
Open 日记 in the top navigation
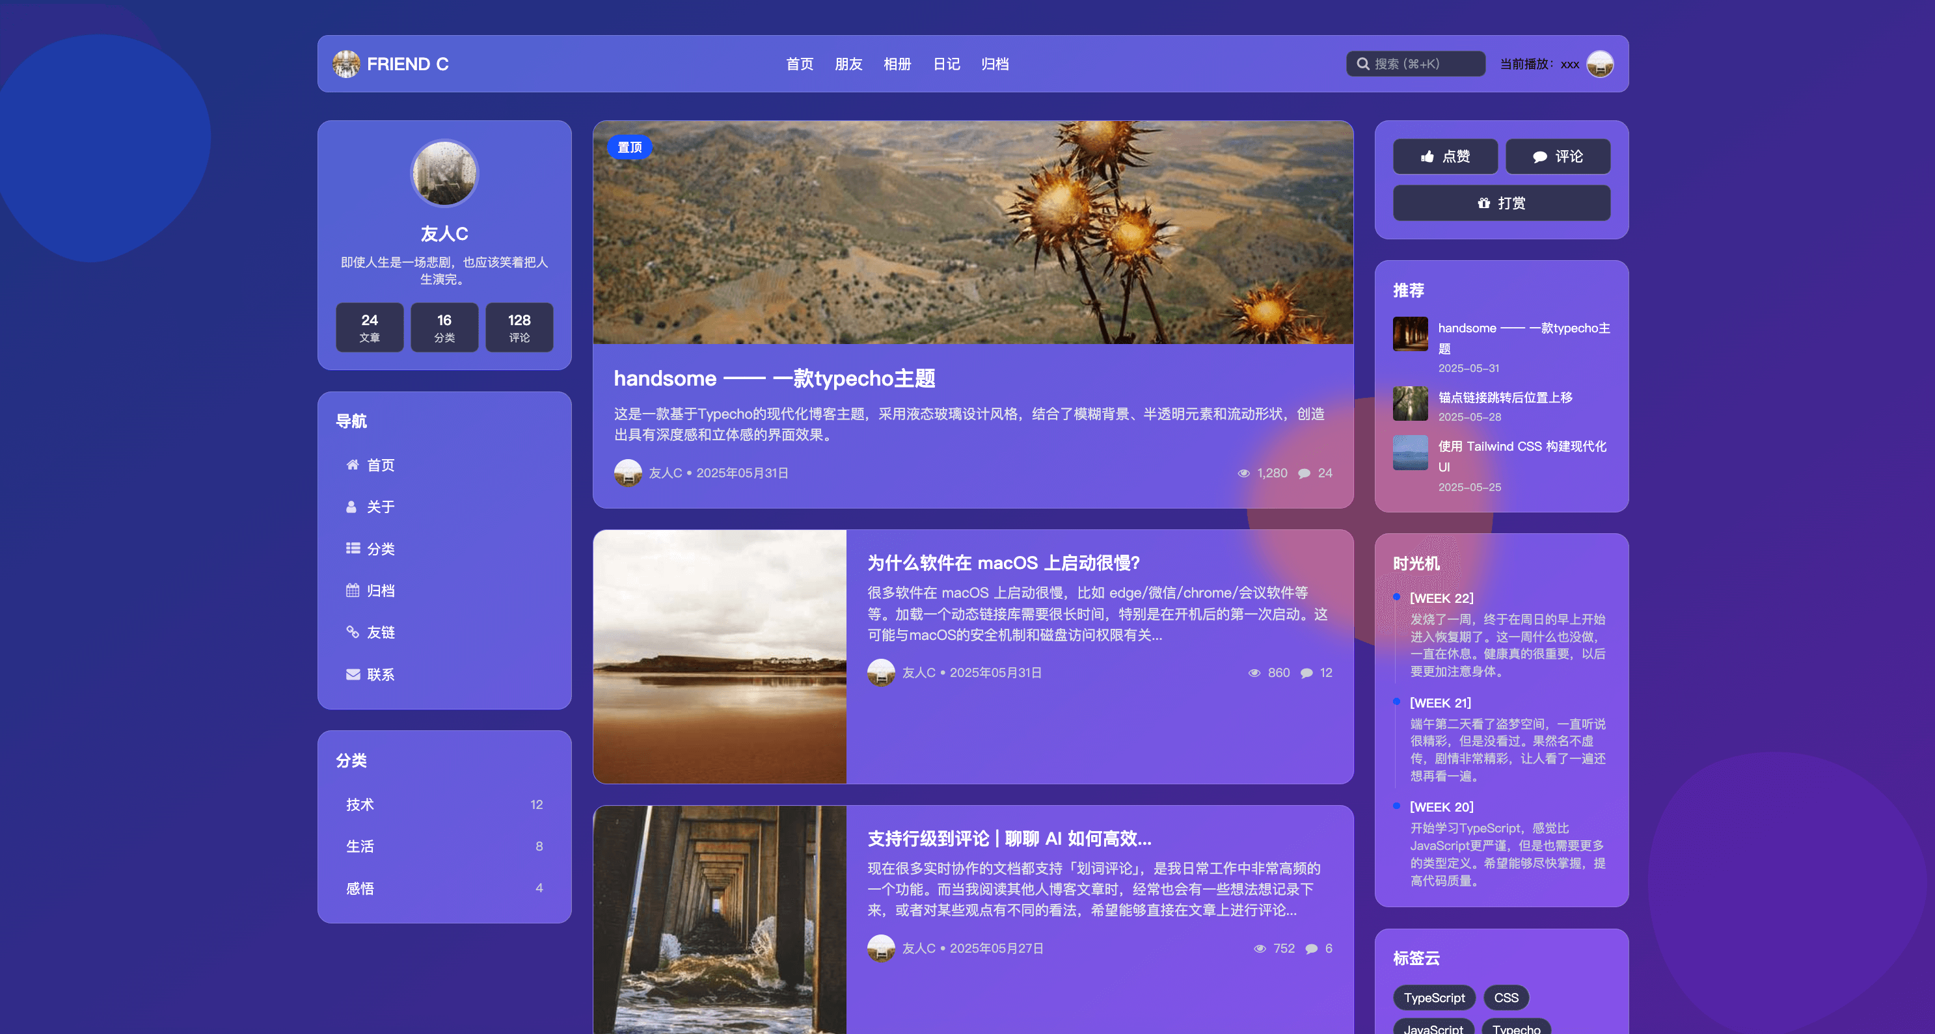pos(947,64)
